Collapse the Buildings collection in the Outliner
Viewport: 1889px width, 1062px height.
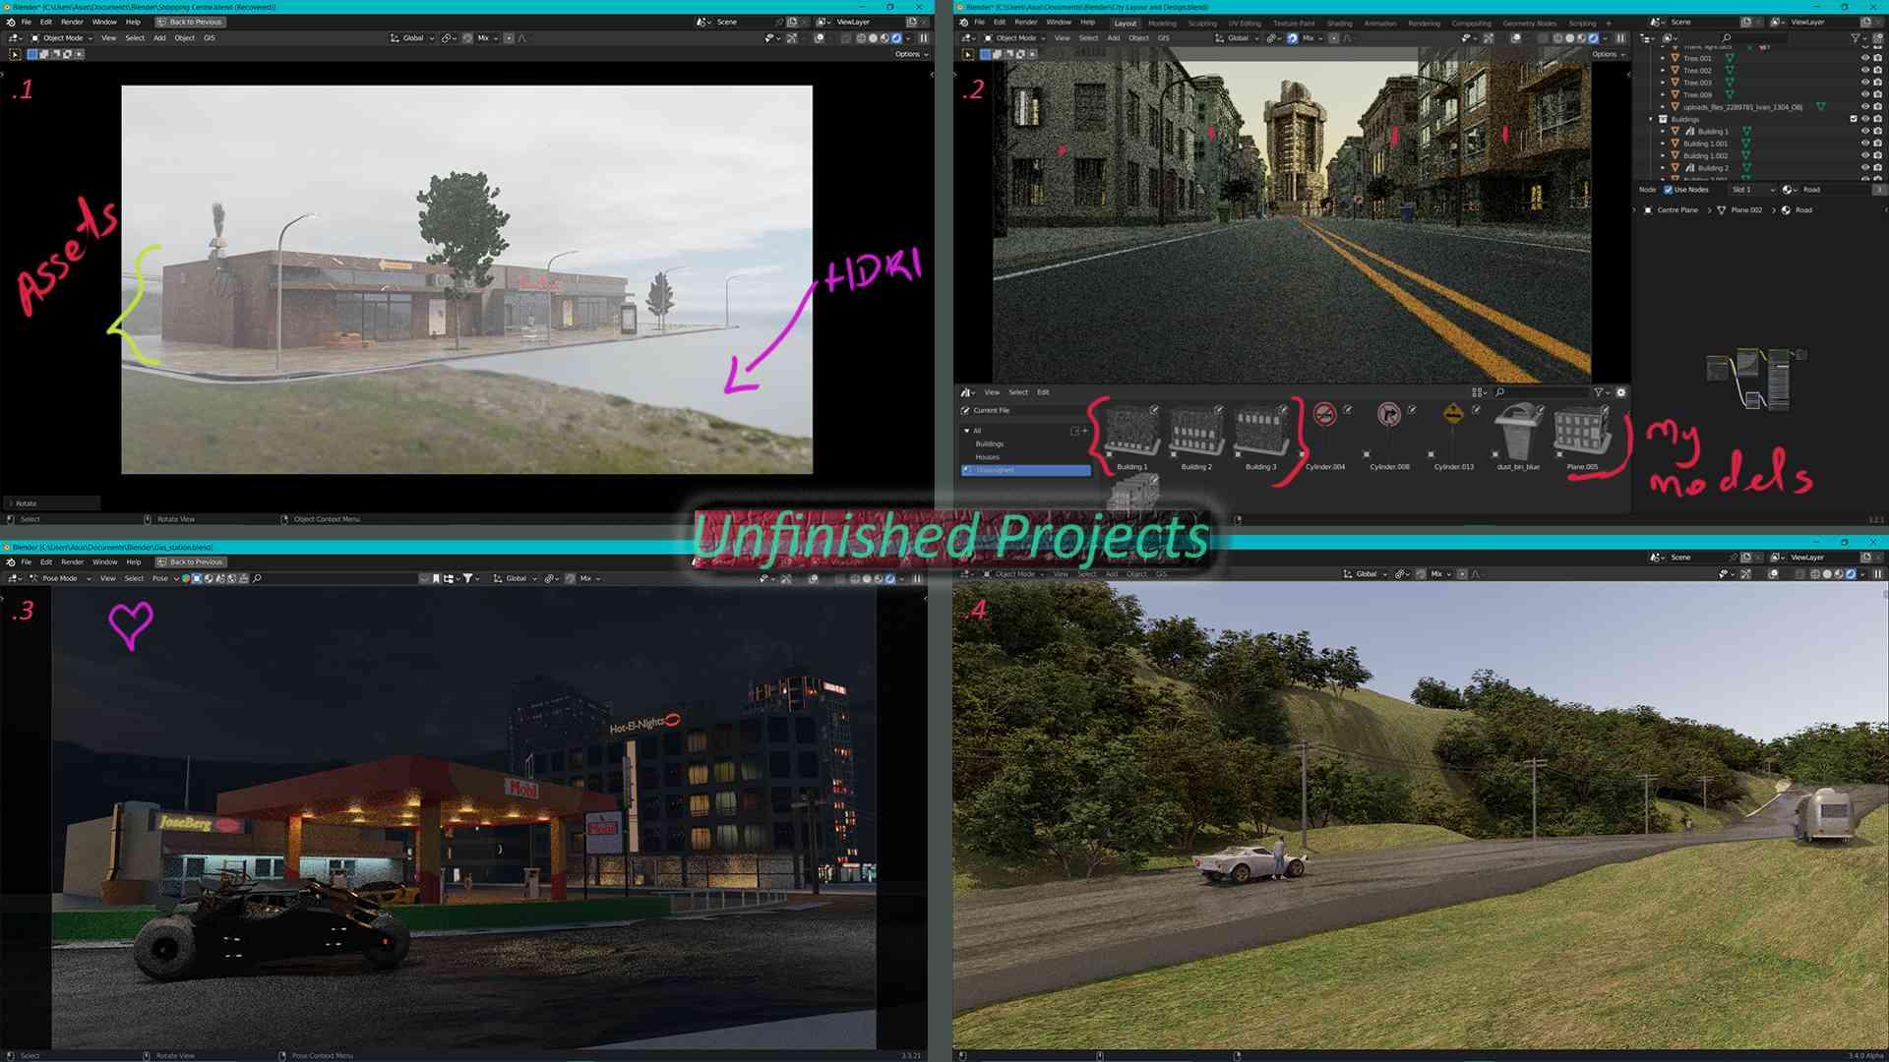(x=1650, y=119)
